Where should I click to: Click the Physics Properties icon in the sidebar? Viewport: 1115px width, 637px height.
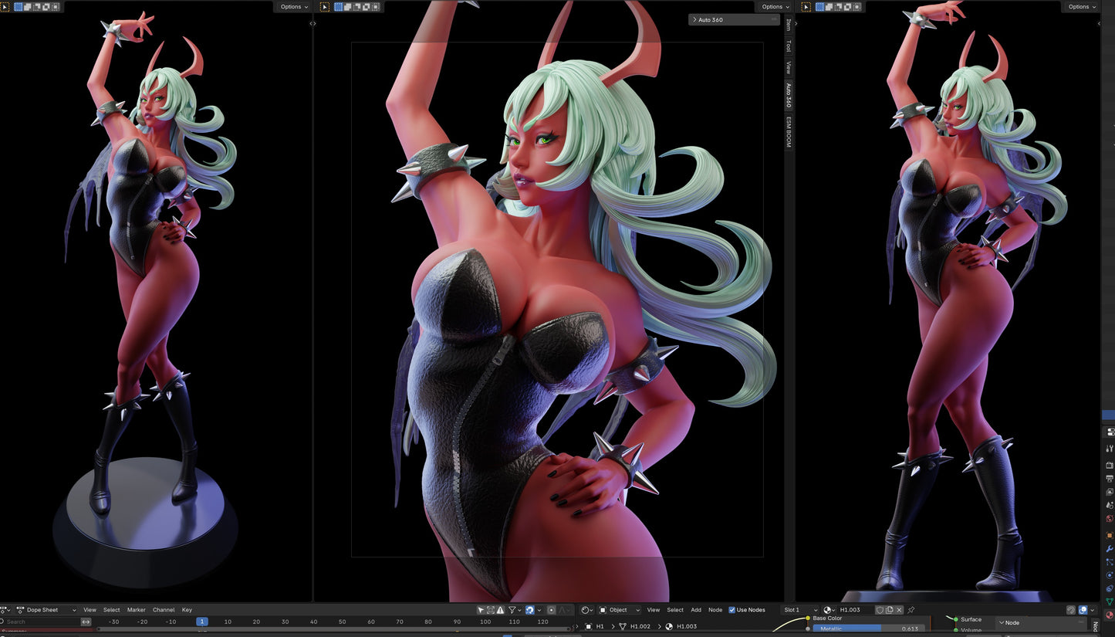pyautogui.click(x=1110, y=574)
